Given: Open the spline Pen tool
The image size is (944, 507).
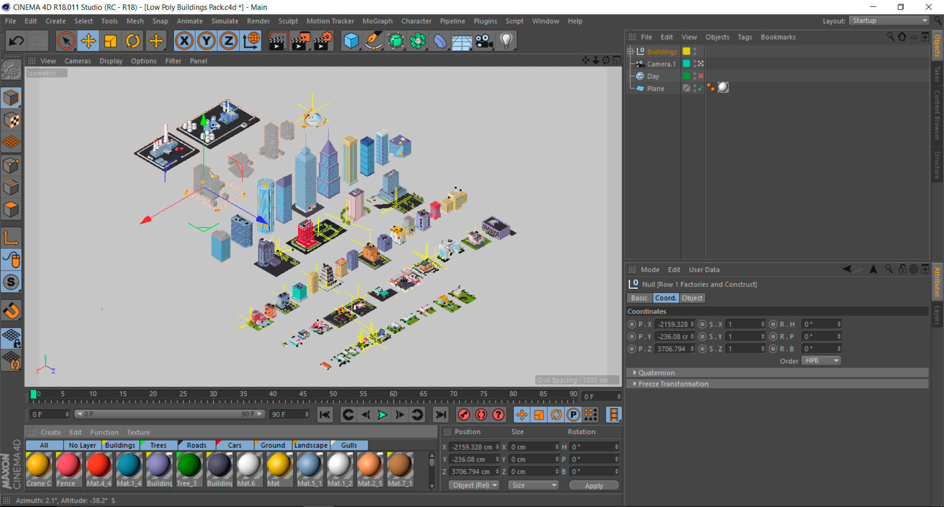Looking at the screenshot, I should point(374,41).
